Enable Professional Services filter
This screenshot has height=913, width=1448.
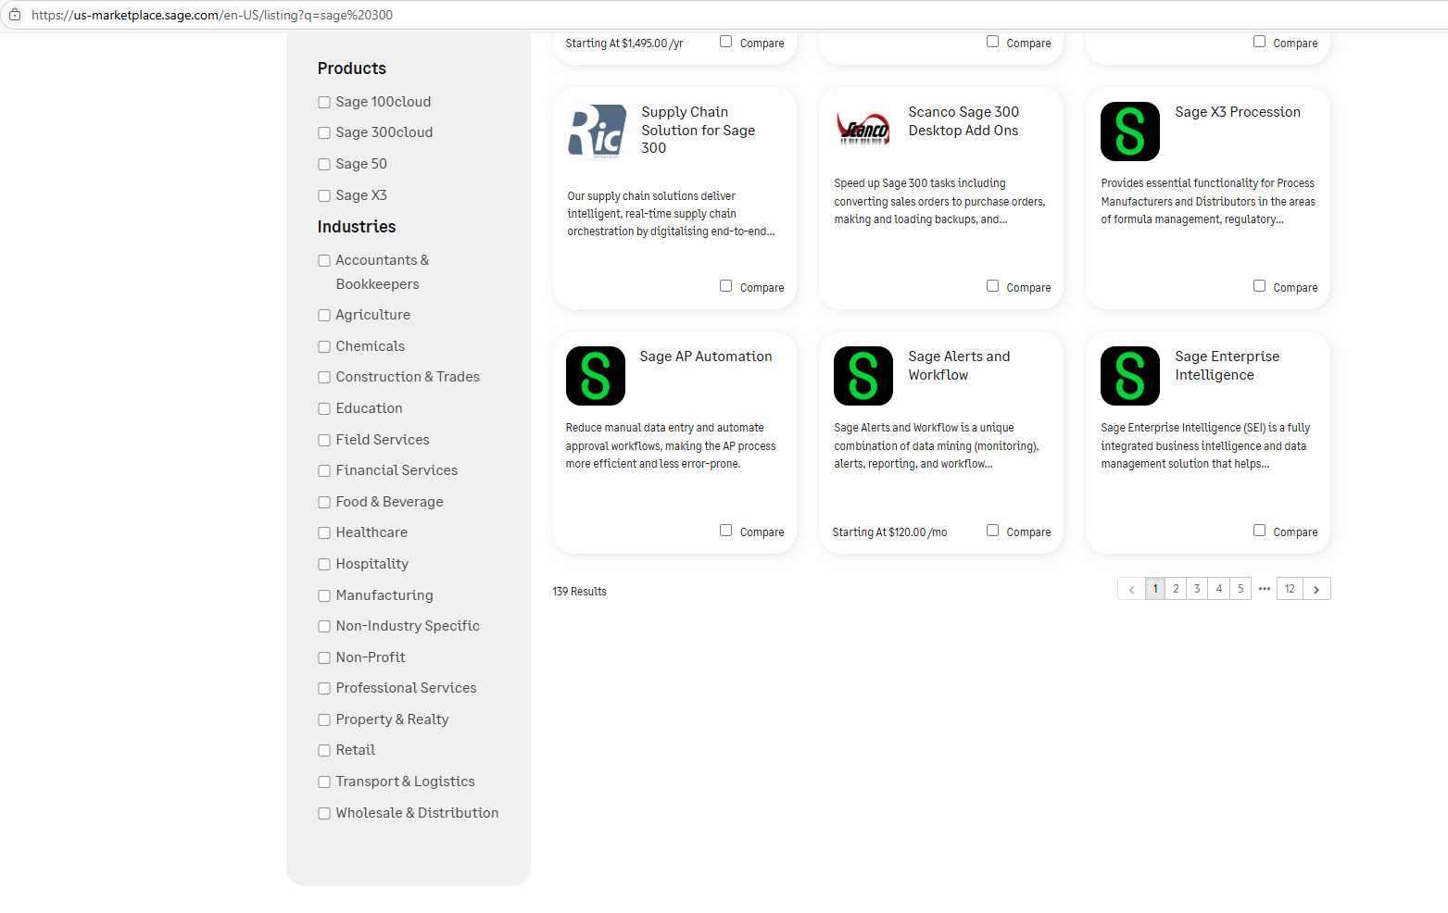coord(324,689)
